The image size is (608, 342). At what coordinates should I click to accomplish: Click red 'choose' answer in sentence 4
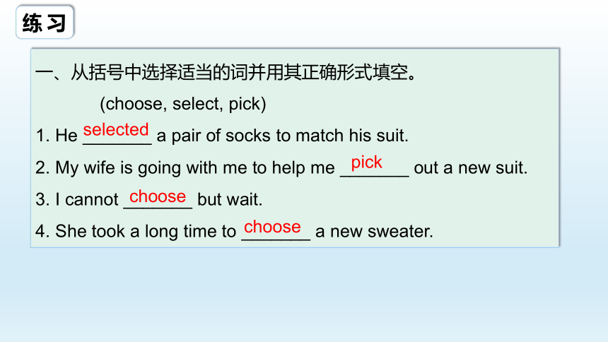click(x=272, y=227)
